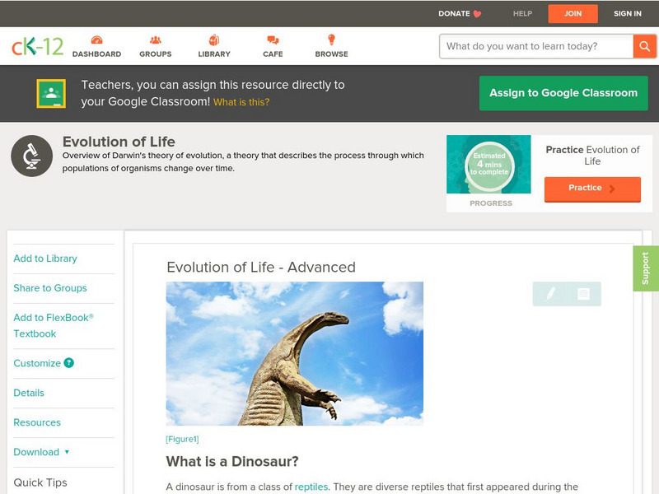Click the 'Practice Evolution of Life' text
Screen dimensions: 659x494
pyautogui.click(x=592, y=156)
